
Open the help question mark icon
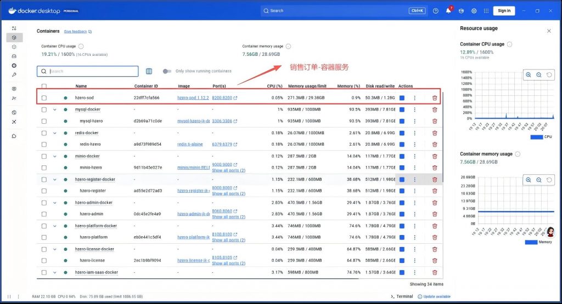pyautogui.click(x=436, y=11)
